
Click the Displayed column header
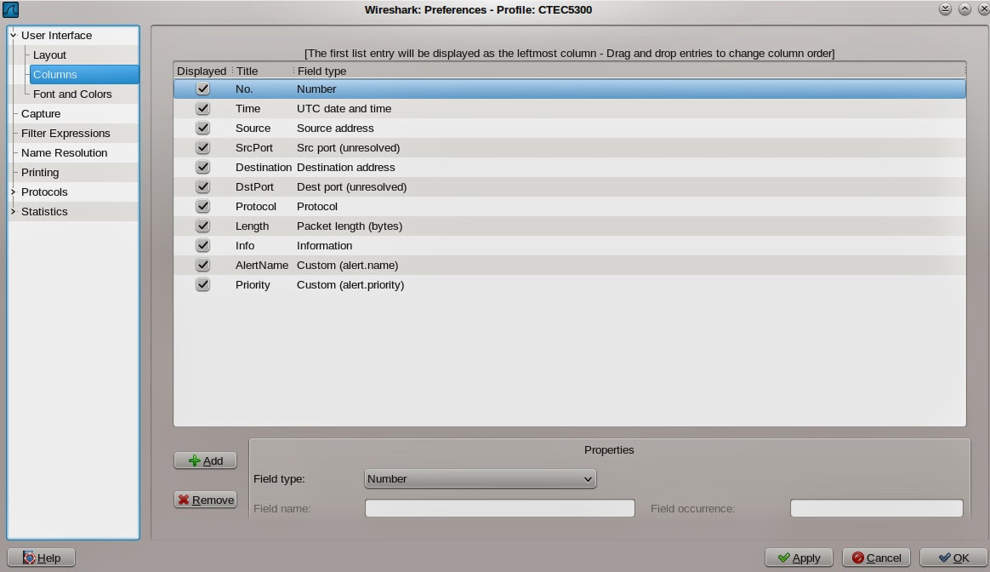point(202,71)
